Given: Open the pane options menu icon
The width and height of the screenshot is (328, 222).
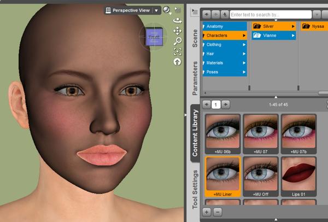Looking at the screenshot, I should tap(194, 12).
